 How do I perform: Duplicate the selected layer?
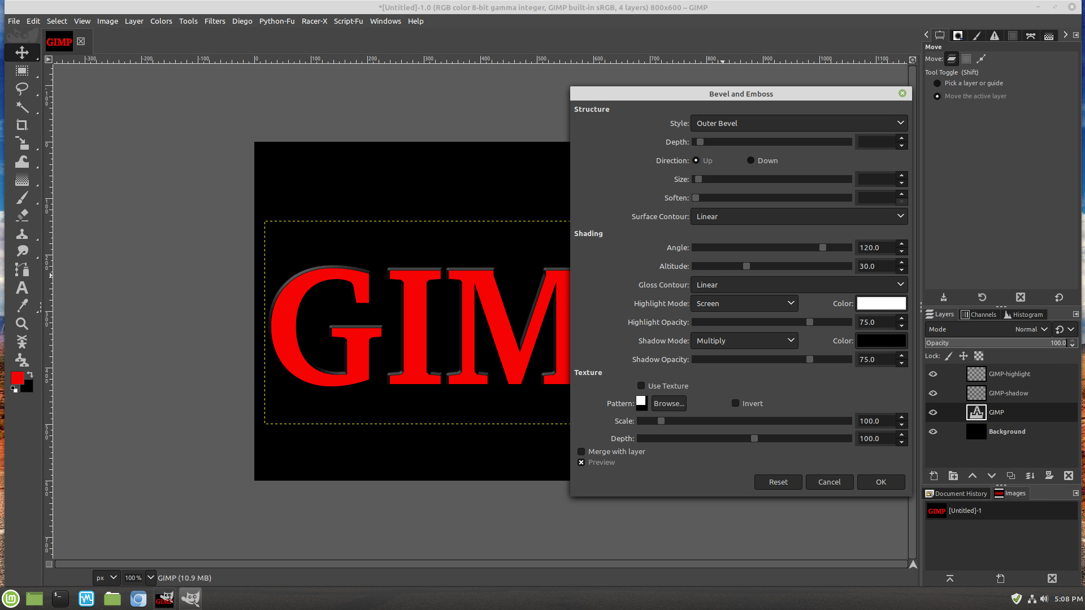coord(1011,476)
